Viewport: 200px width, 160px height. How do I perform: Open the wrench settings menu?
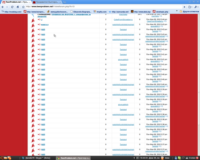click(x=196, y=7)
